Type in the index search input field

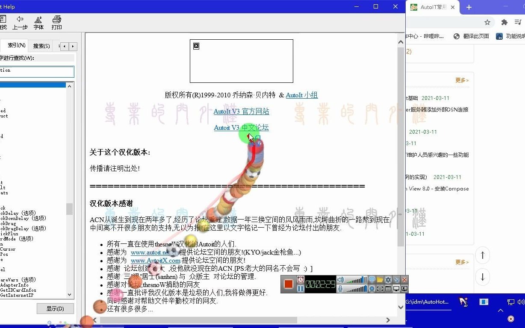(x=36, y=72)
